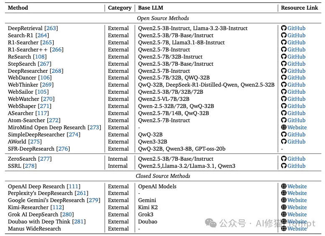
Task: Click the globe icon for OpenAI Deep Research
Action: (x=284, y=187)
